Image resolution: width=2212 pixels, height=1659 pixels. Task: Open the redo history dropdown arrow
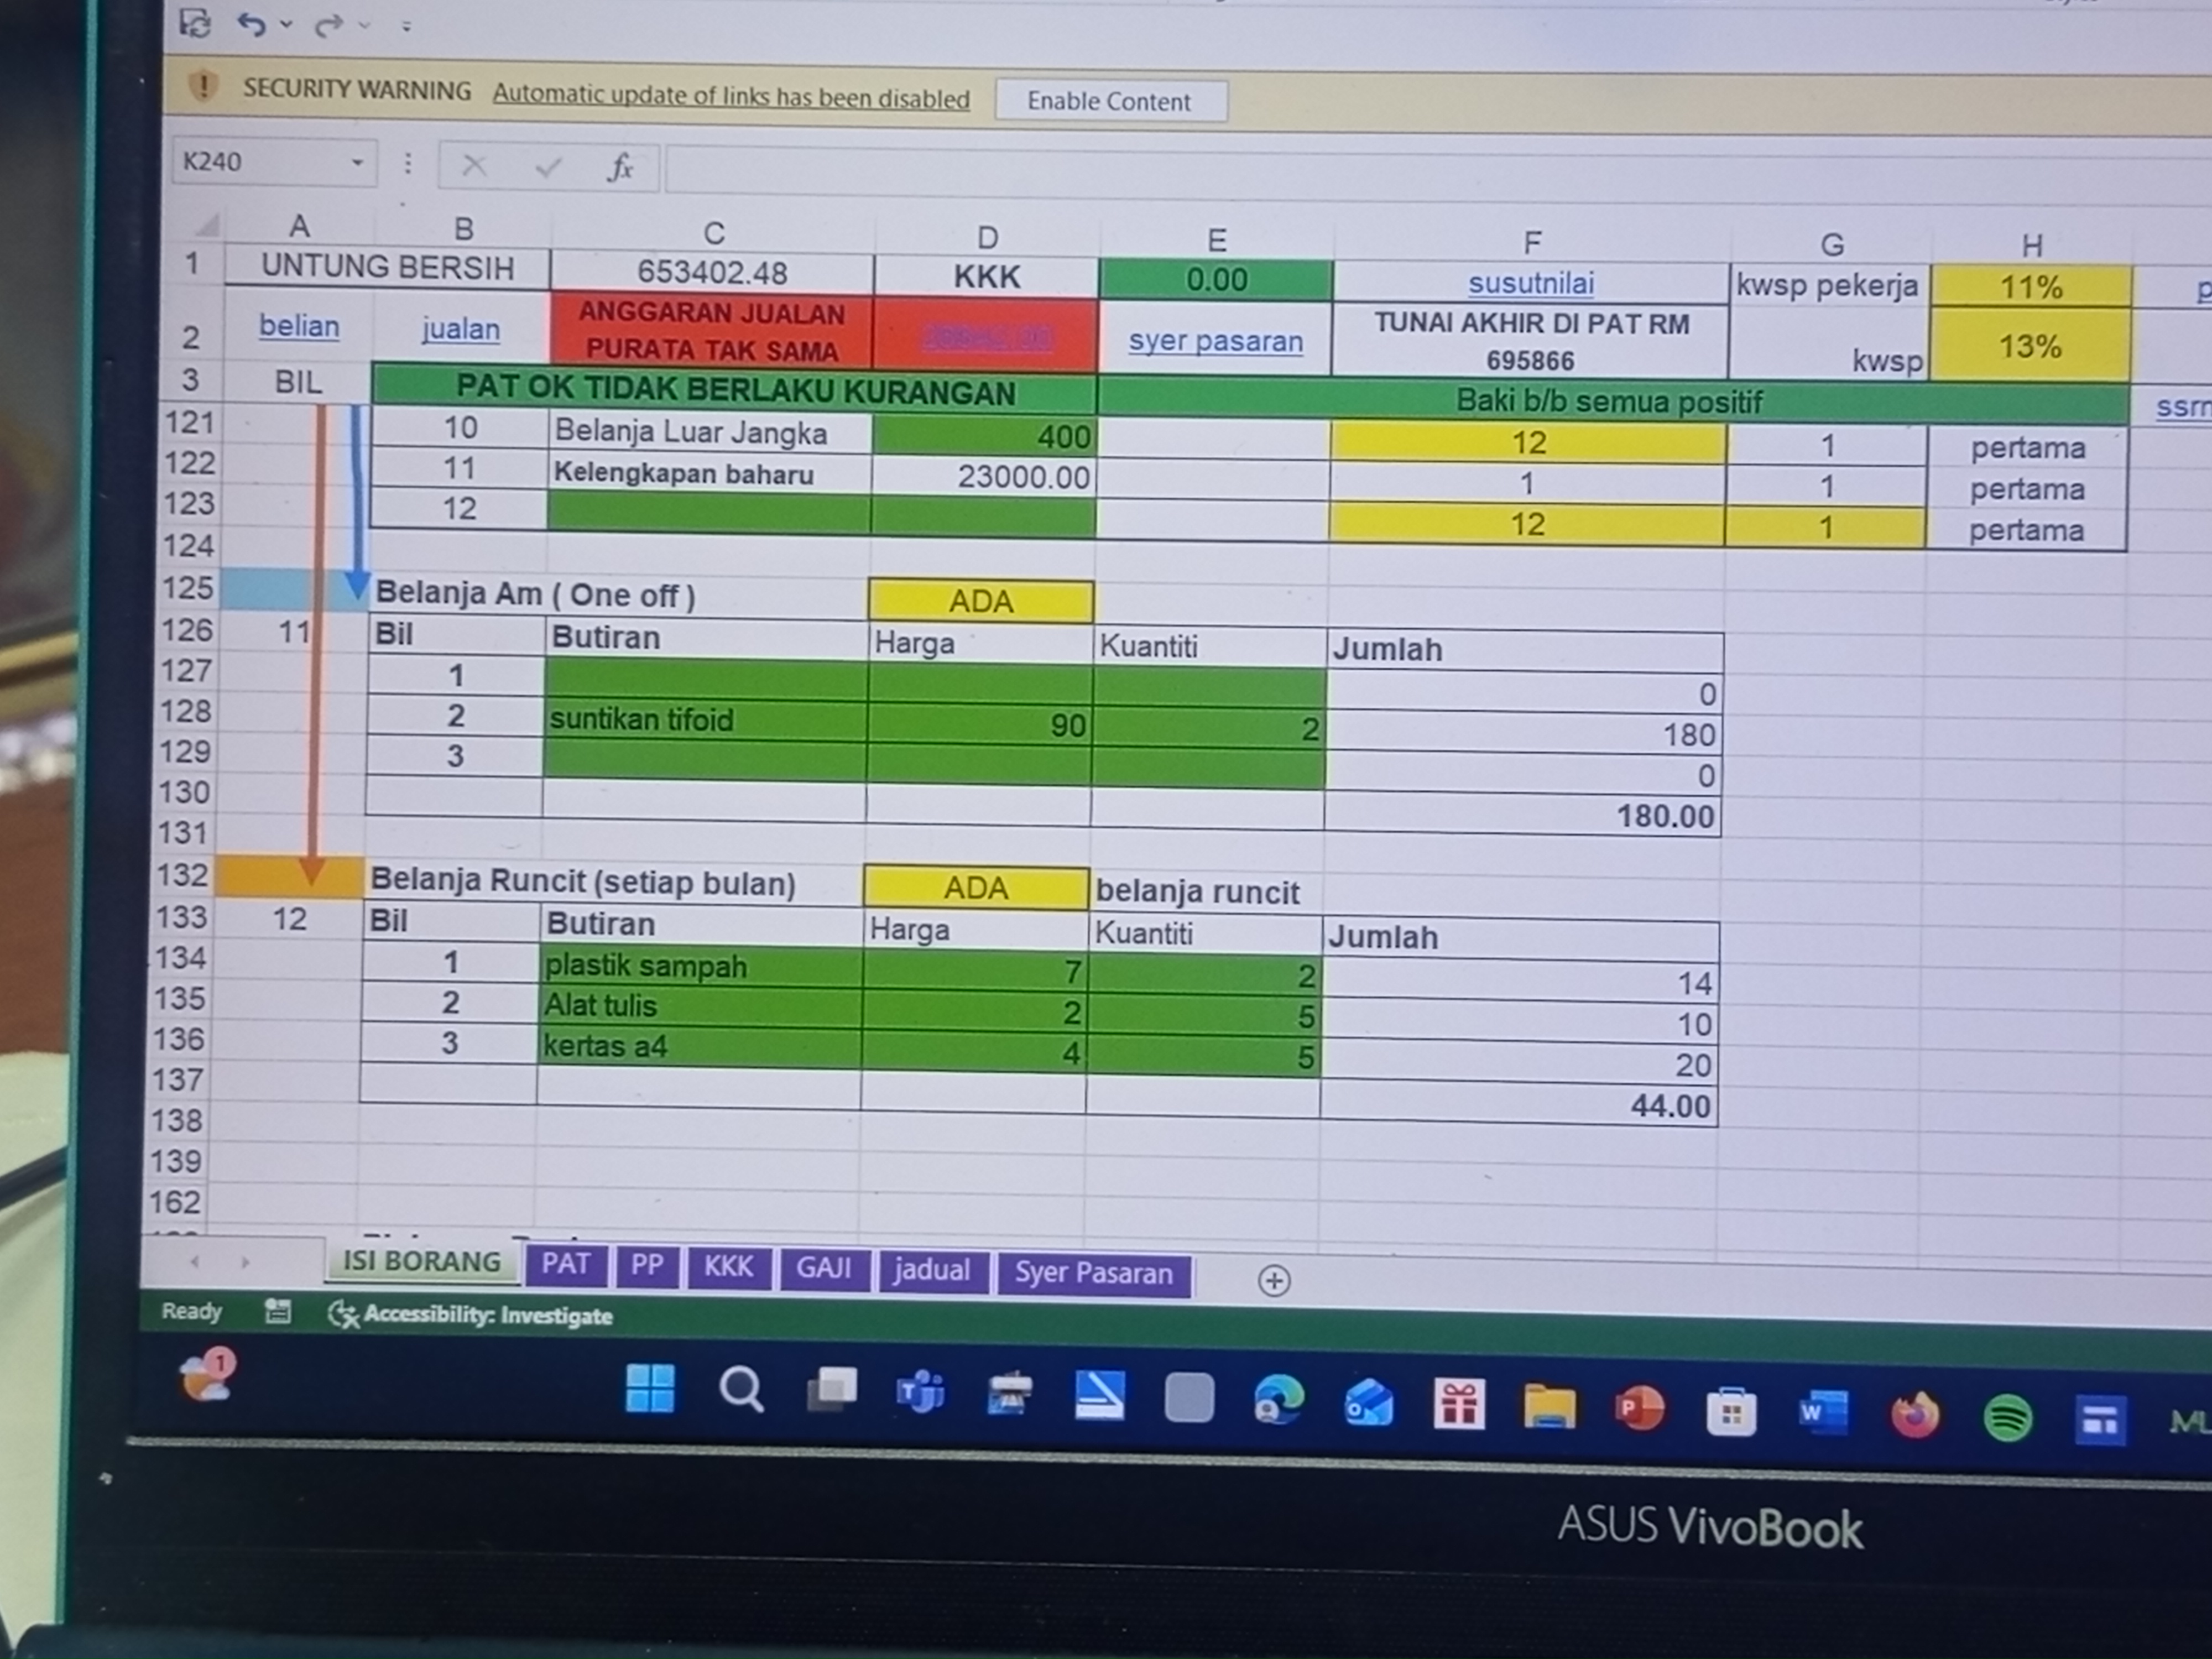pos(364,25)
